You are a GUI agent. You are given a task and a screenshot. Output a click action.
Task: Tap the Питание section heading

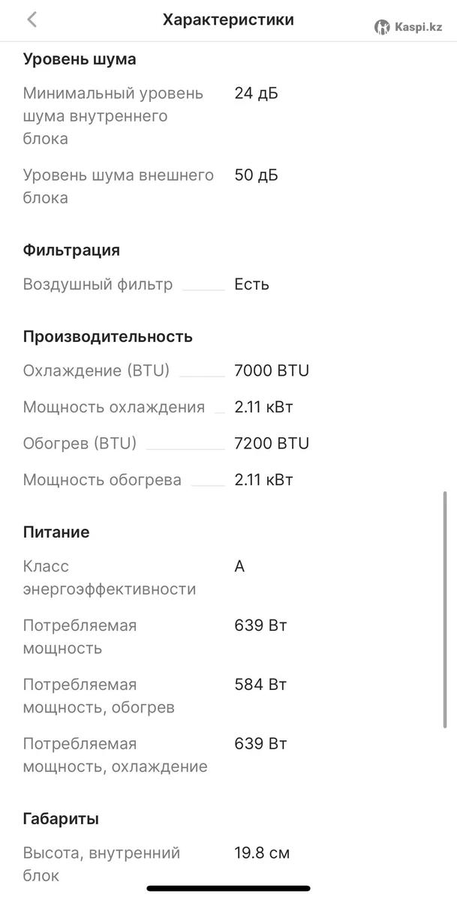[x=56, y=532]
